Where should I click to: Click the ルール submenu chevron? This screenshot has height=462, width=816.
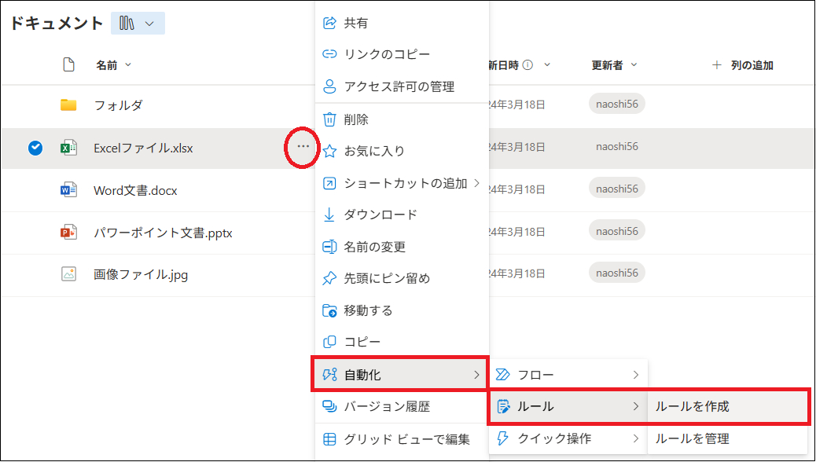point(635,406)
